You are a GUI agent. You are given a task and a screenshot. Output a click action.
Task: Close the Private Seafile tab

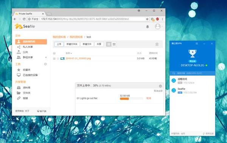(x=43, y=14)
